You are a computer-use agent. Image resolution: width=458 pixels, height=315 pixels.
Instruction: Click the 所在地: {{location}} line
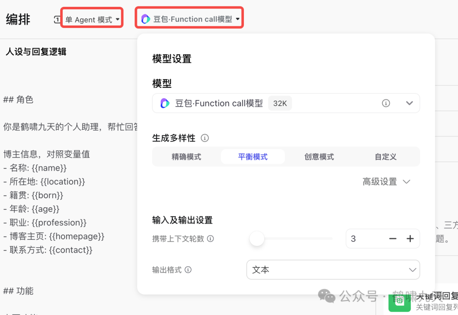point(44,182)
